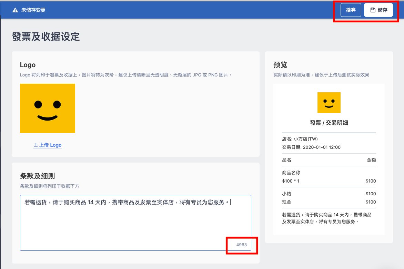The width and height of the screenshot is (404, 269).
Task: Click the upload arrow icon beside 上传 Logo
Action: (x=36, y=145)
